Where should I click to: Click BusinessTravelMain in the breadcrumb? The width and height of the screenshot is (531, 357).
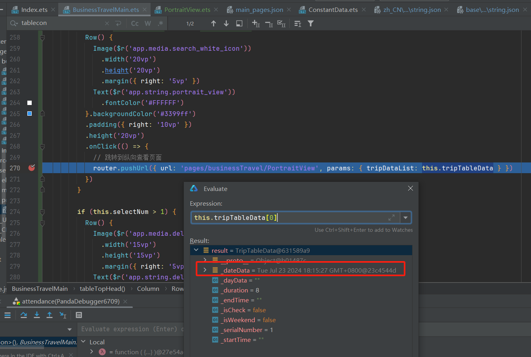(40, 289)
